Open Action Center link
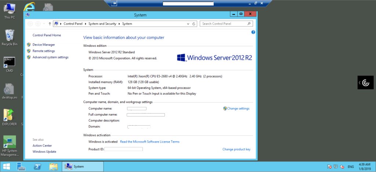The image size is (376, 172). click(x=42, y=146)
